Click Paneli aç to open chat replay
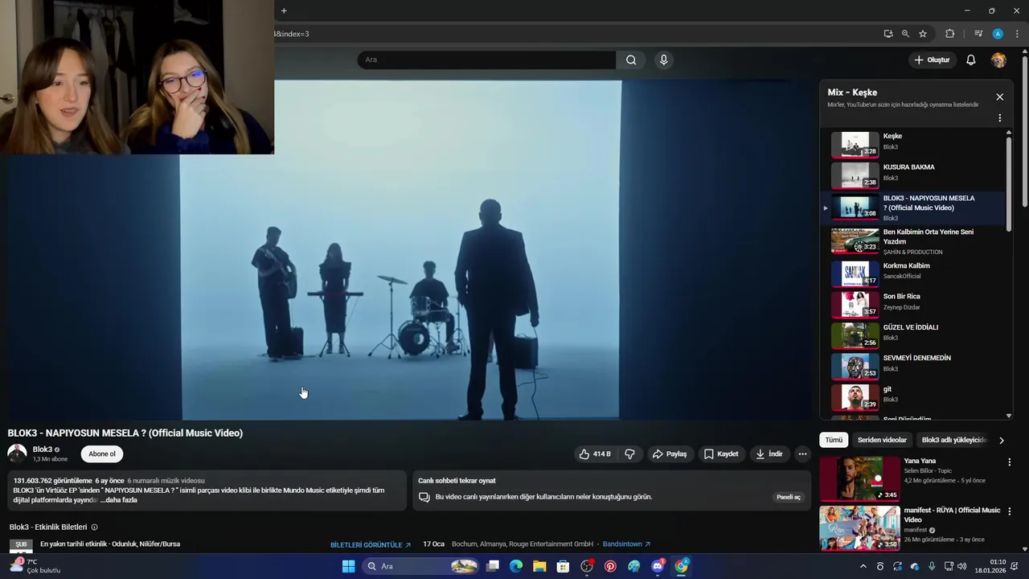 789,497
